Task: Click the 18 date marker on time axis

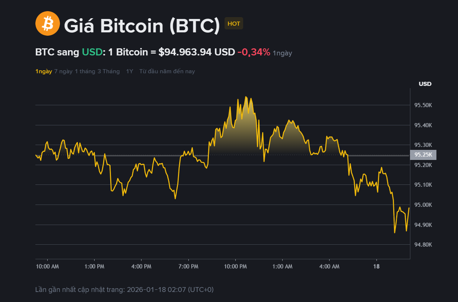Action: coord(376,267)
